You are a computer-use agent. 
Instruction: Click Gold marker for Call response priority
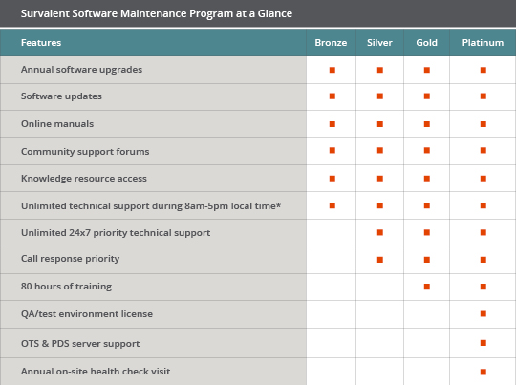[427, 260]
